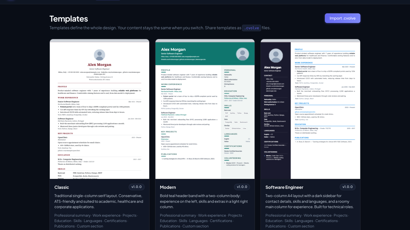Click the v1.0.0 badge on Classic card
Viewport: 410px width, 230px height.
click(x=137, y=187)
